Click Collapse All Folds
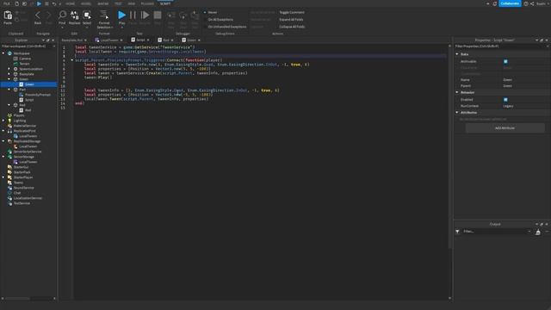Image resolution: width=551 pixels, height=310 pixels. (x=292, y=27)
